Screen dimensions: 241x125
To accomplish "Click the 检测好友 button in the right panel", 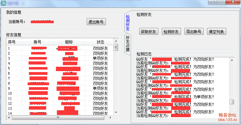I will point(171,32).
